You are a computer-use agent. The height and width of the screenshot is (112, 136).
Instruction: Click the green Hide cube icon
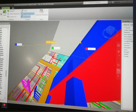click(5, 12)
